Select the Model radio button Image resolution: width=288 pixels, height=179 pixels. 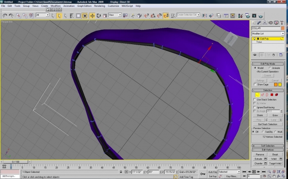255,68
